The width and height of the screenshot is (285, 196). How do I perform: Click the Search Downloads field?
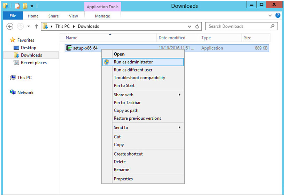[x=241, y=26]
